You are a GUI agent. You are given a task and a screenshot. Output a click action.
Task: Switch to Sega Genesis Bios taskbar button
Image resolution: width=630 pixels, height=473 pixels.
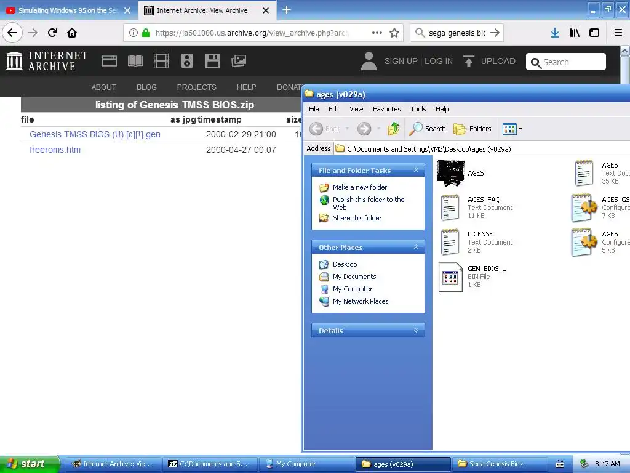498,464
